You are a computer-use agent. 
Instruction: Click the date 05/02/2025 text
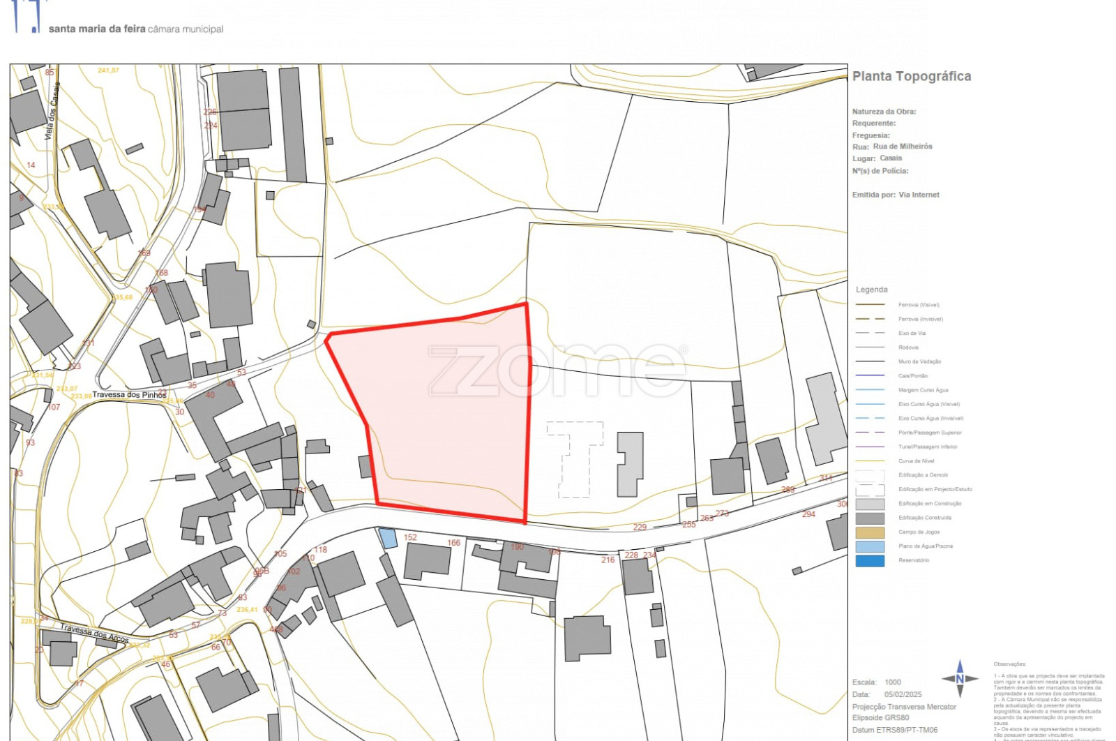pos(903,694)
